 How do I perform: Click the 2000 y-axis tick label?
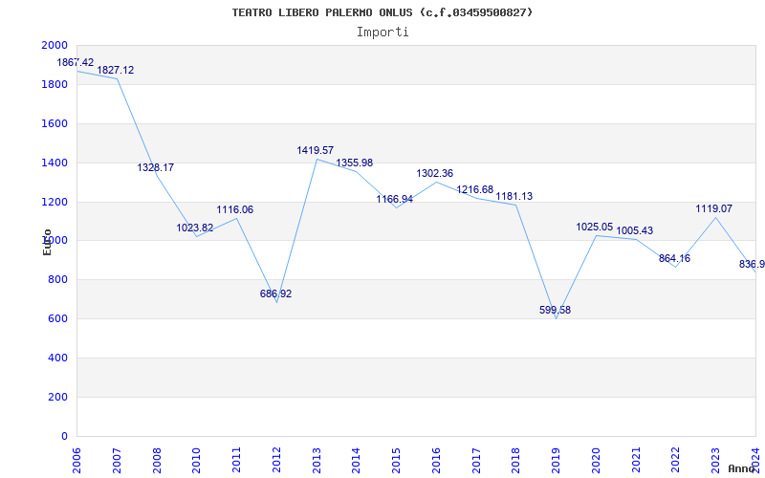pos(55,45)
